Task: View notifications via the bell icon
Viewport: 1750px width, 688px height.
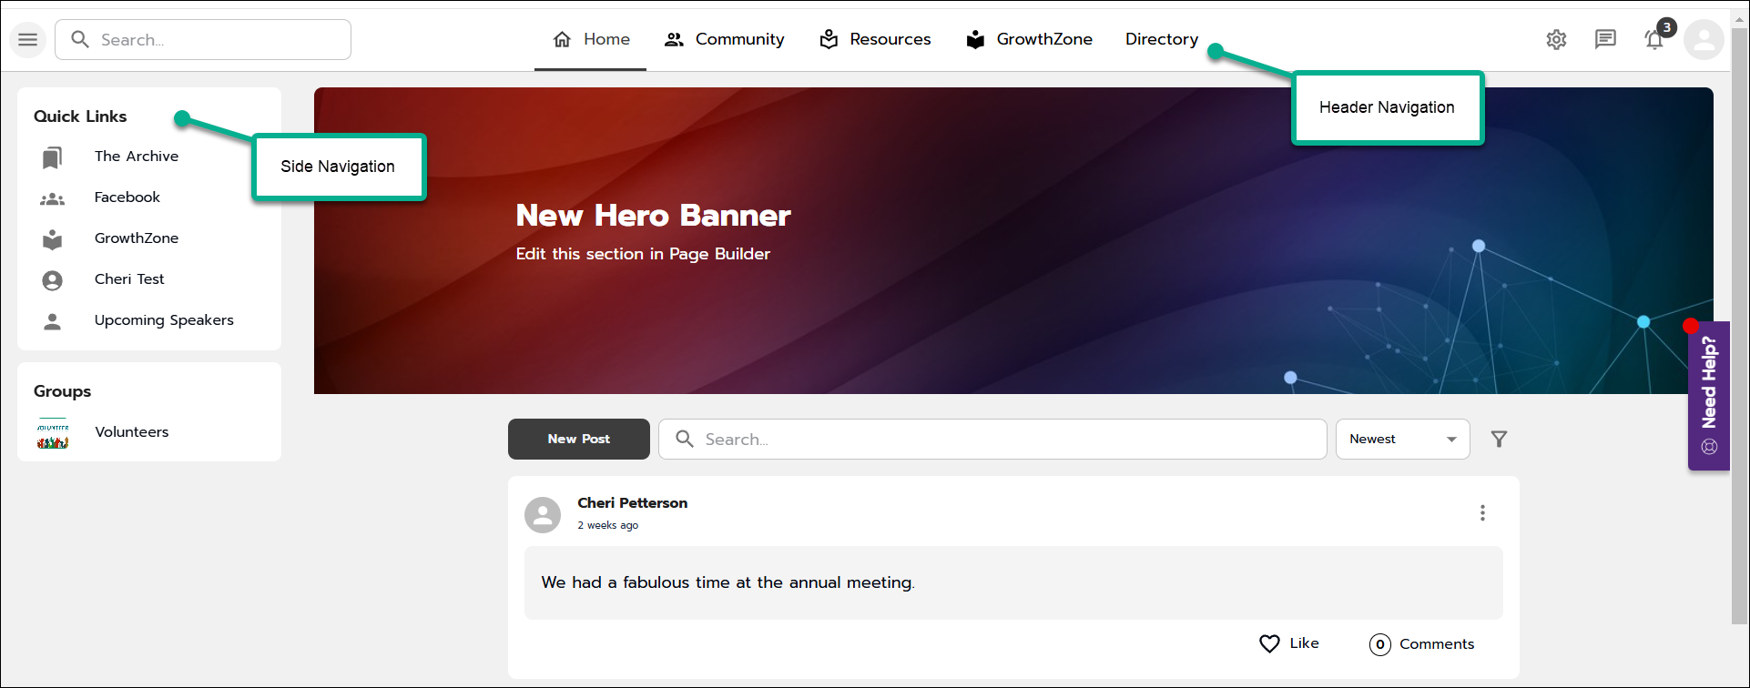Action: [1654, 40]
